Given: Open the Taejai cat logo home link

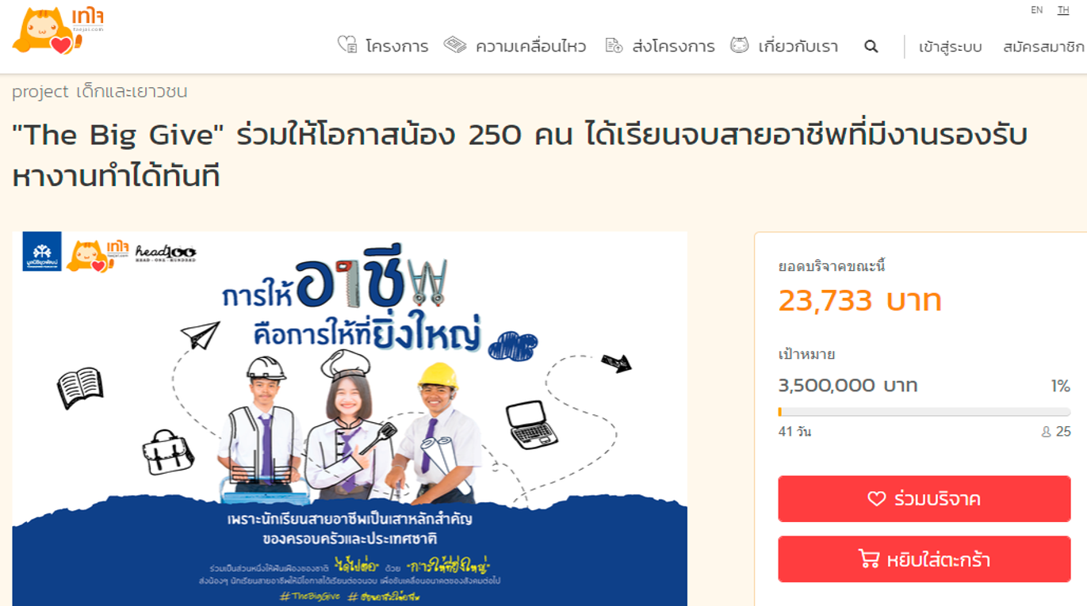Looking at the screenshot, I should pos(59,31).
